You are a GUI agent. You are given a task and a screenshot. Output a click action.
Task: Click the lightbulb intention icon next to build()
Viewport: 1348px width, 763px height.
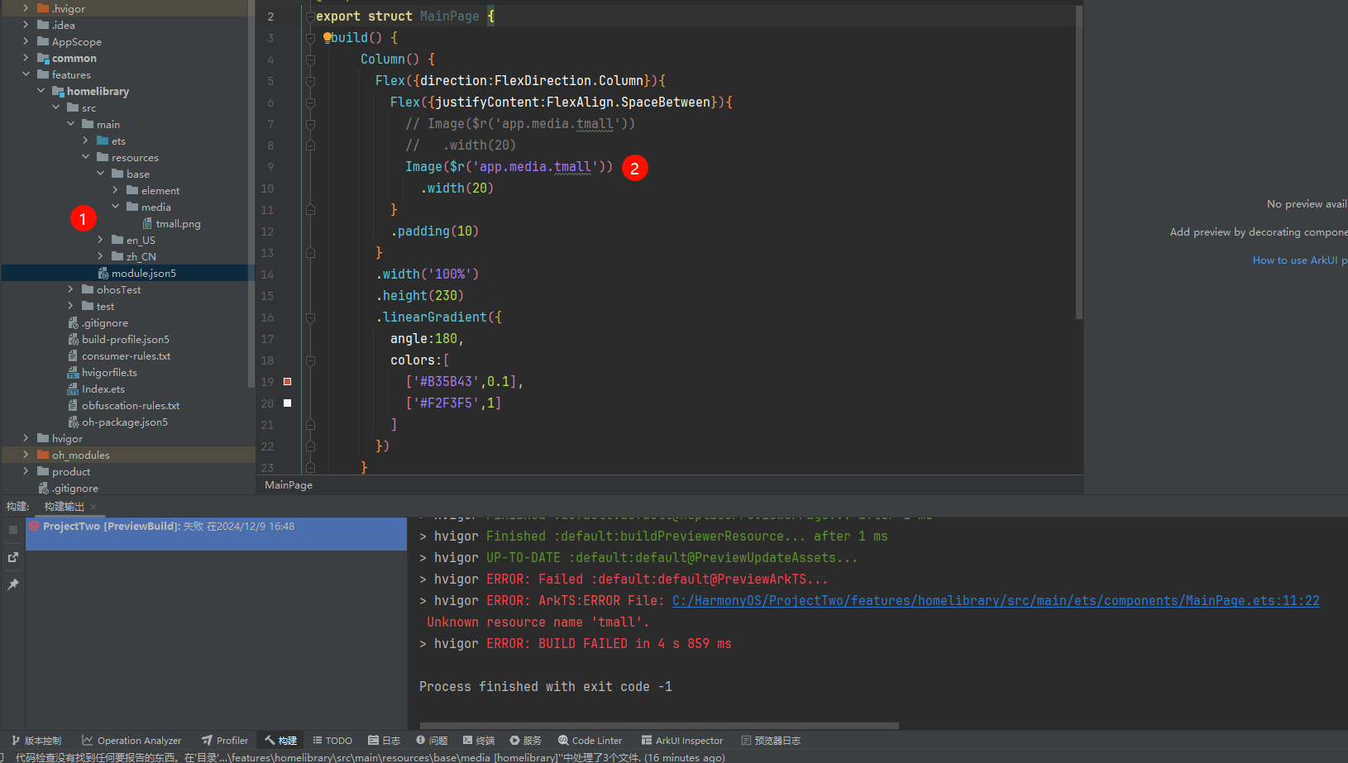click(327, 37)
